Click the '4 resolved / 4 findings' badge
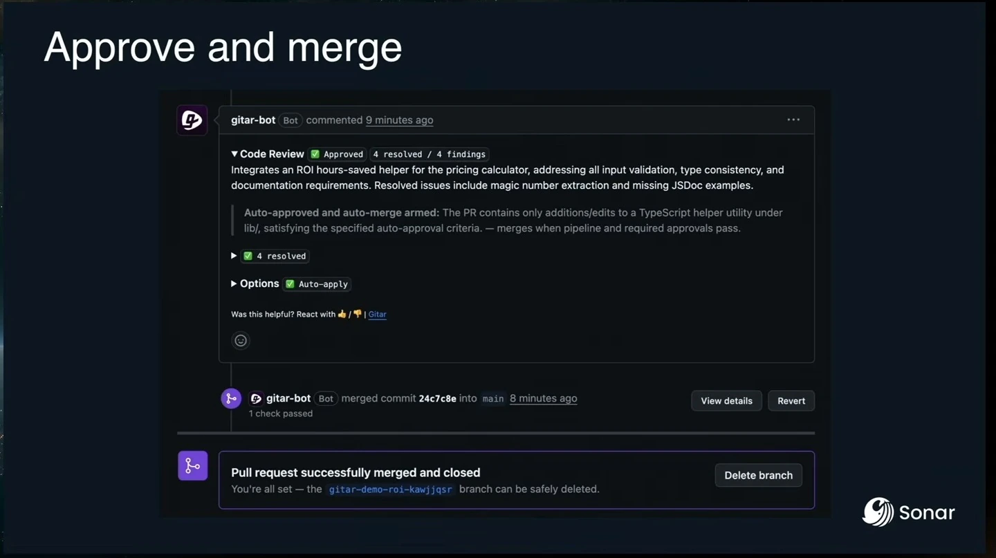Viewport: 996px width, 558px height. click(429, 154)
